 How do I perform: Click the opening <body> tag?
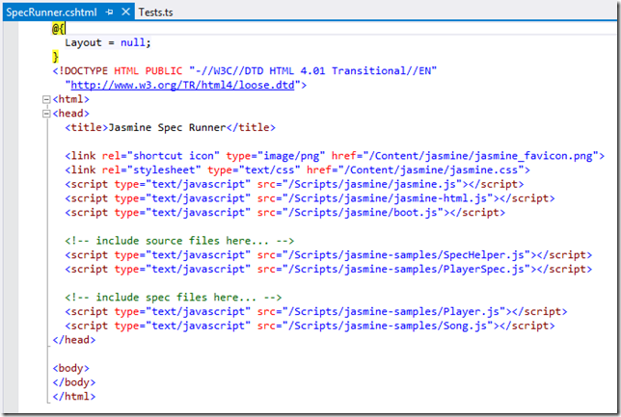[x=71, y=368]
